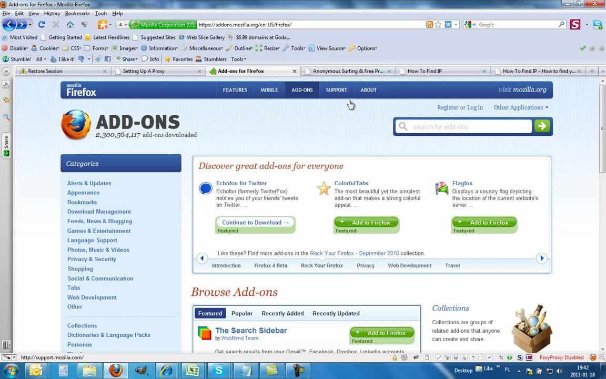The image size is (606, 379).
Task: Open the Dictionaries & Language Packs link
Action: tap(108, 335)
